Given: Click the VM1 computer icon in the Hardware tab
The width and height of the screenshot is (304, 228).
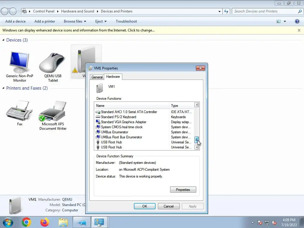Looking at the screenshot, I should tap(100, 88).
